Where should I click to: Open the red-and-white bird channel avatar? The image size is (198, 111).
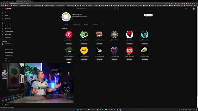pyautogui.click(x=129, y=35)
